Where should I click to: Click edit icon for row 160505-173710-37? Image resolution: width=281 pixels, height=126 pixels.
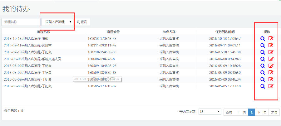tap(271, 86)
